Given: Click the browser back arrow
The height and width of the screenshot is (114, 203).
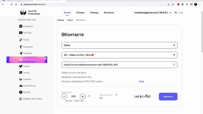Looking at the screenshot, I should coord(3,4).
